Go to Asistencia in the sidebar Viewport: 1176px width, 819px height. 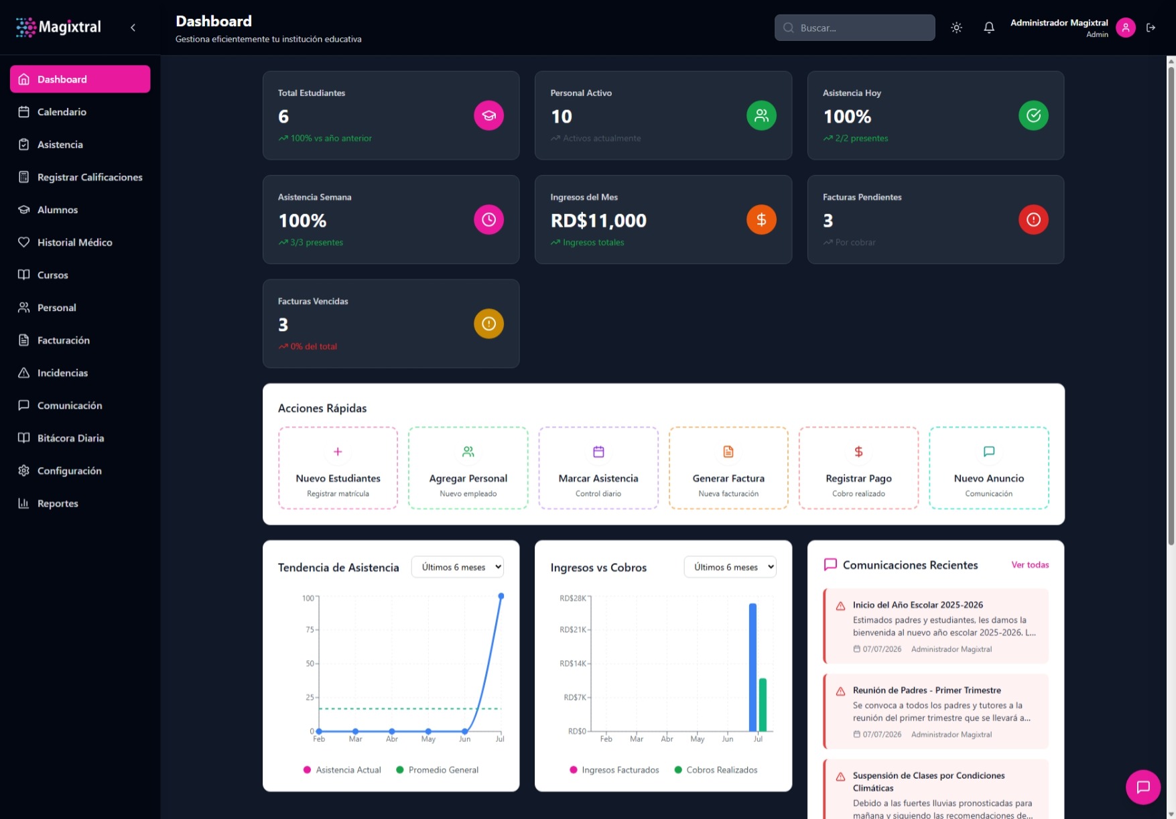click(80, 144)
